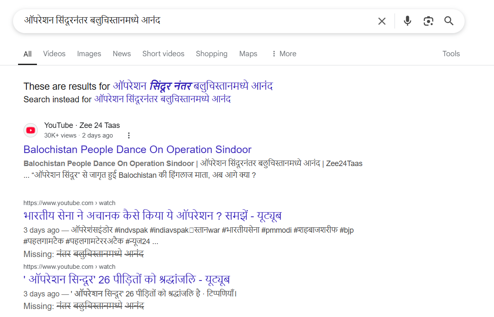Screen dimensions: 494x317
Task: Click the crossed-out missing terms link
Action: coord(101,254)
